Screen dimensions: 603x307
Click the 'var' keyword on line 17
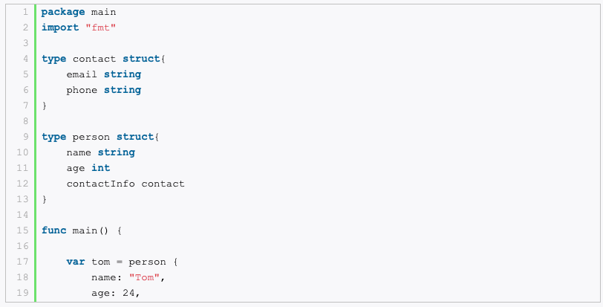point(75,262)
